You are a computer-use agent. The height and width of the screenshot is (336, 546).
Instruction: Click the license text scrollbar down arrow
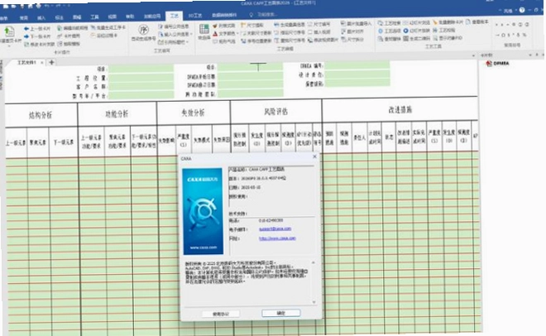tap(314, 302)
